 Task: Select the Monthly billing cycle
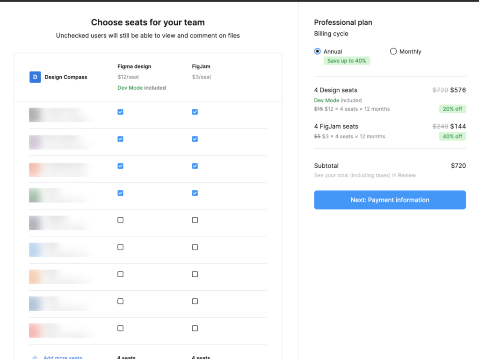pyautogui.click(x=393, y=51)
